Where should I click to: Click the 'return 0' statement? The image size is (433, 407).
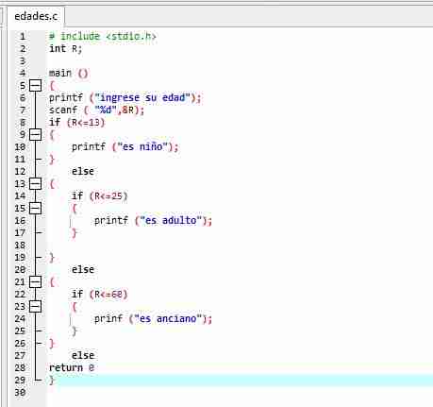coord(72,367)
